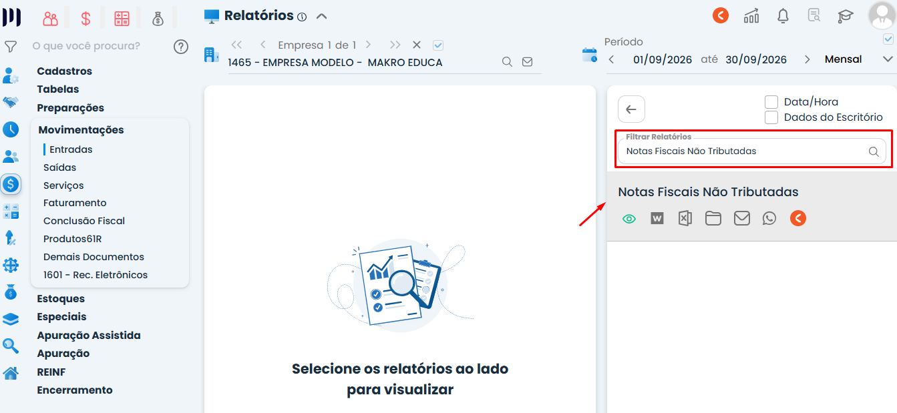This screenshot has height=413, width=897.
Task: Go to first company with double left arrows
Action: point(236,45)
